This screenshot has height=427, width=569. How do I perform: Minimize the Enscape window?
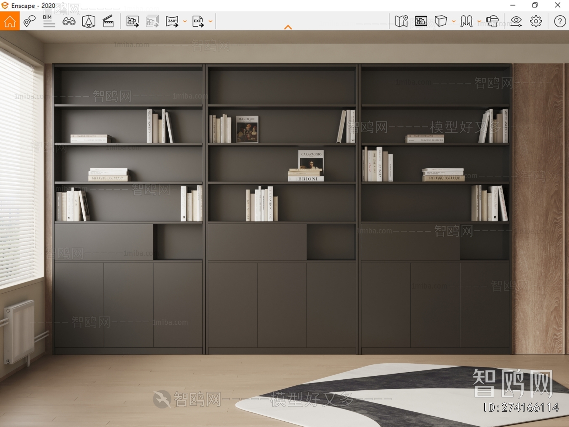click(x=513, y=5)
